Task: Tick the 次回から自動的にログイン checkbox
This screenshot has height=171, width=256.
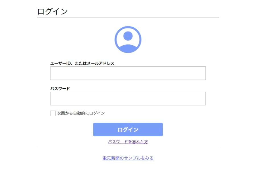Action: click(53, 113)
